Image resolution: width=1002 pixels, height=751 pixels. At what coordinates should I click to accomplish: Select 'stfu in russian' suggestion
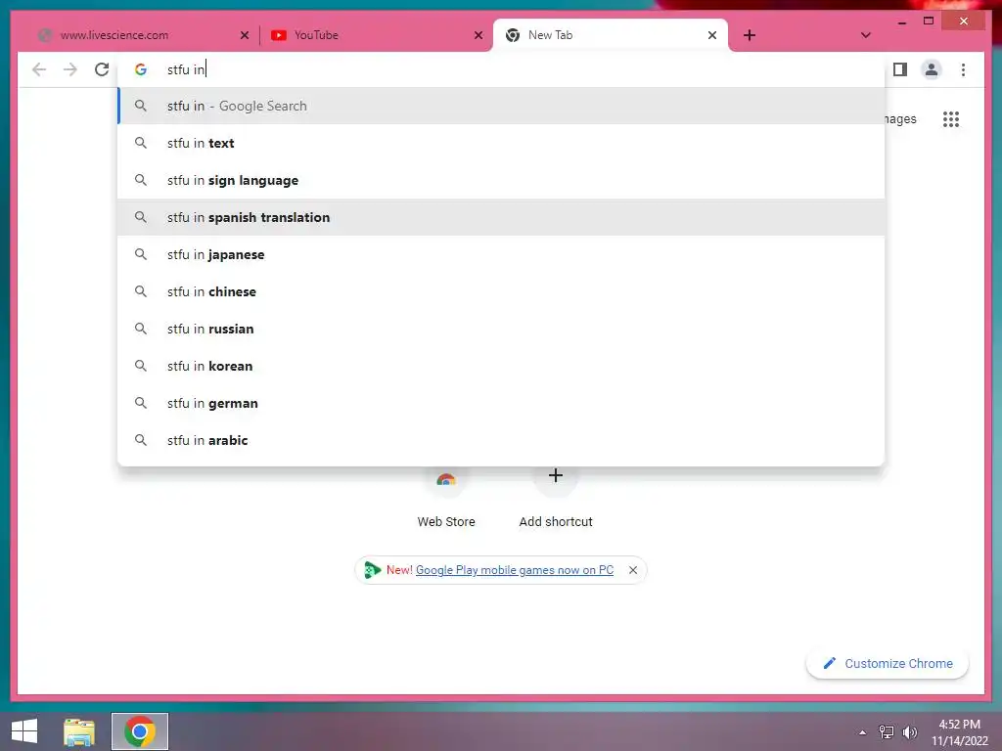click(x=501, y=329)
